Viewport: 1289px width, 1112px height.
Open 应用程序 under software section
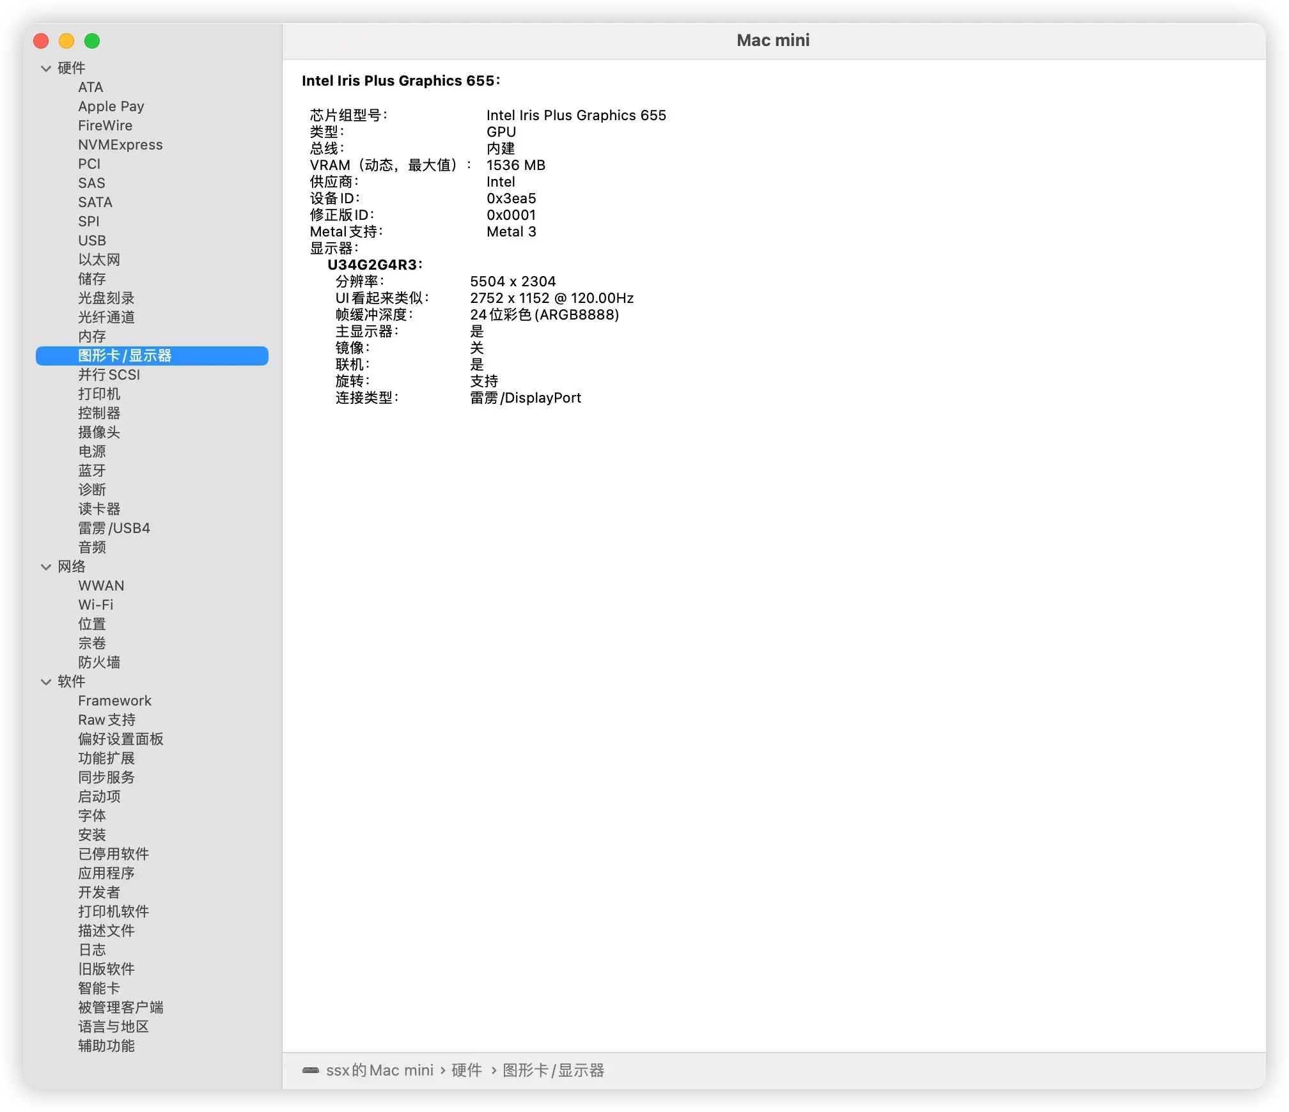106,874
